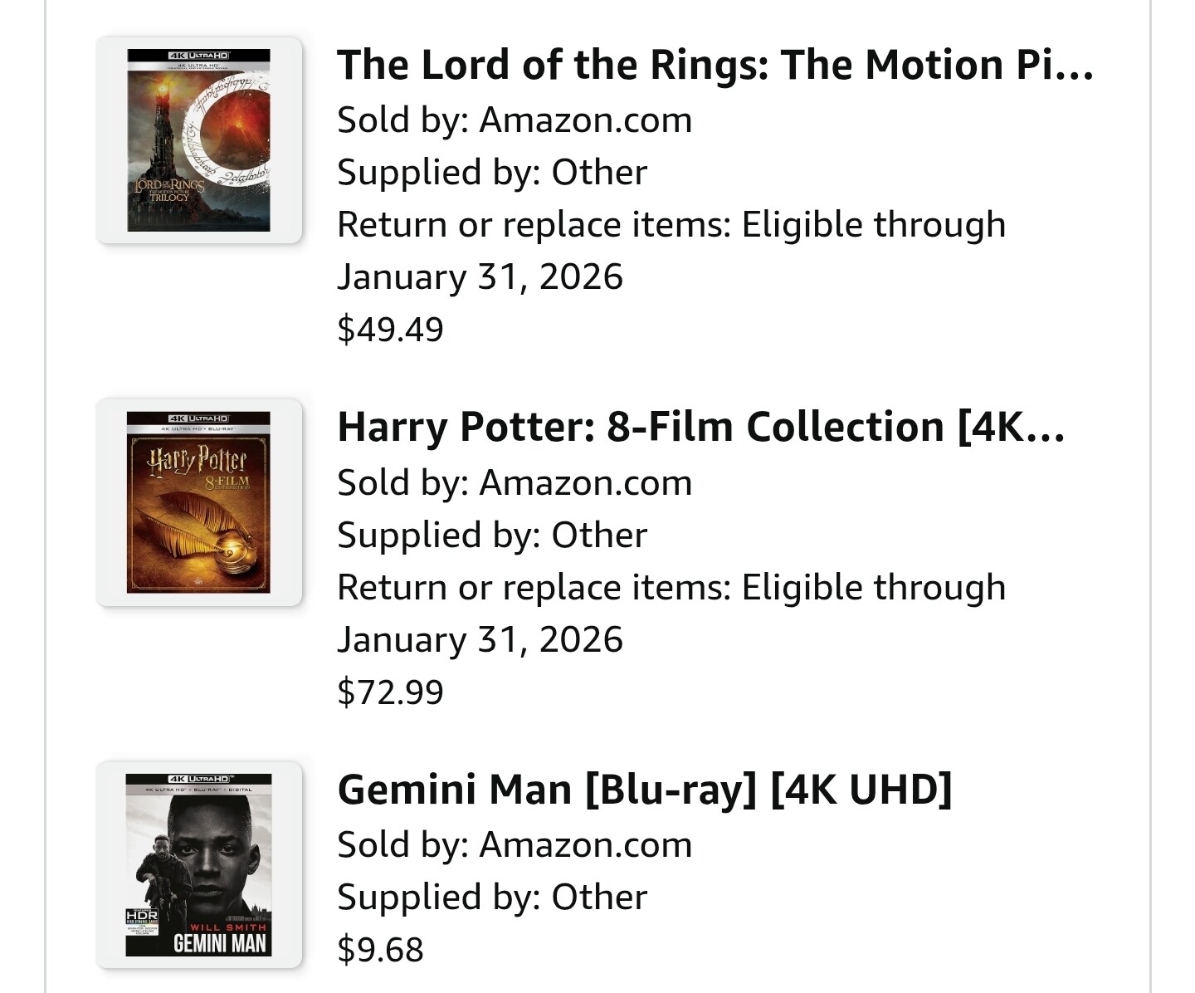
Task: Open Harry Potter: 8-Film Collection title link
Action: click(700, 427)
